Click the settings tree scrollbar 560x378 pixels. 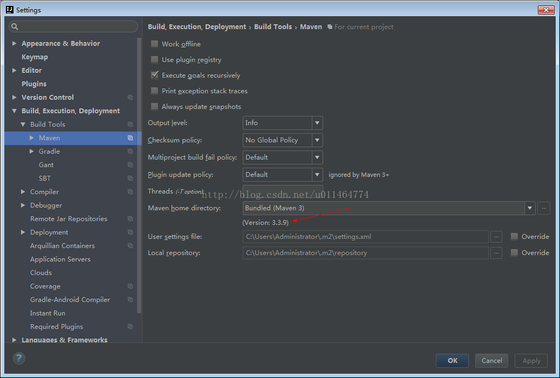pyautogui.click(x=139, y=175)
